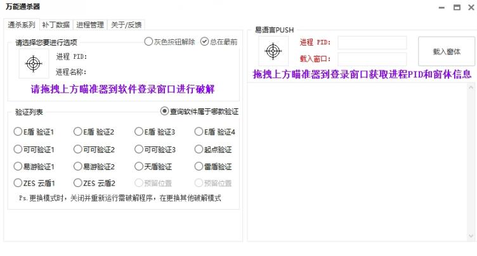Image resolution: width=477 pixels, height=256 pixels.
Task: Select the E盾 验证1 option
Action: click(18, 132)
